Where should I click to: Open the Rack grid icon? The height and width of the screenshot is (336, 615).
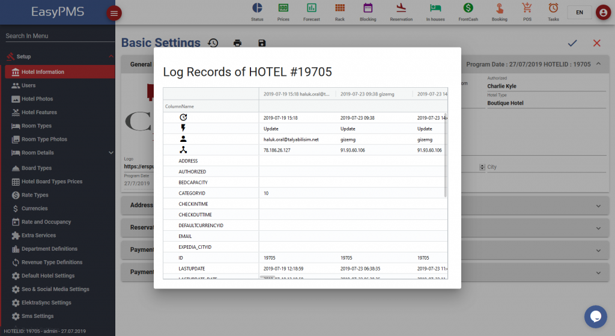click(340, 8)
